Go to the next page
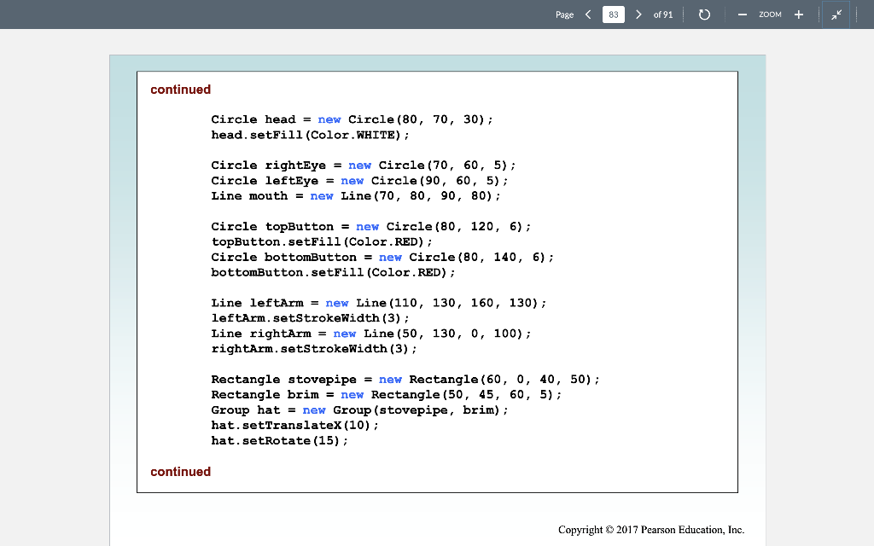Screen dimensions: 874x546 (638, 14)
